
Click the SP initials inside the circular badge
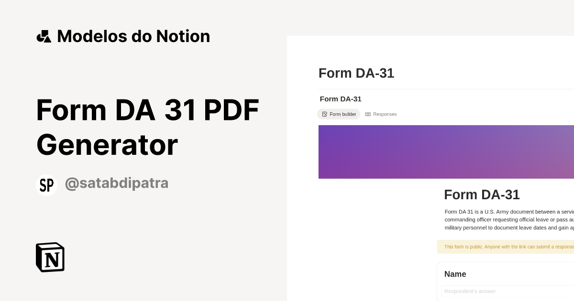coord(46,185)
